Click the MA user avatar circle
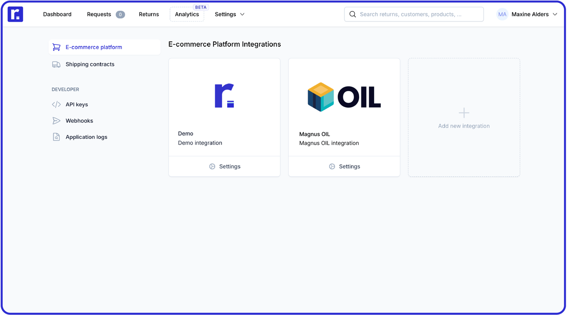The width and height of the screenshot is (567, 315). 502,14
